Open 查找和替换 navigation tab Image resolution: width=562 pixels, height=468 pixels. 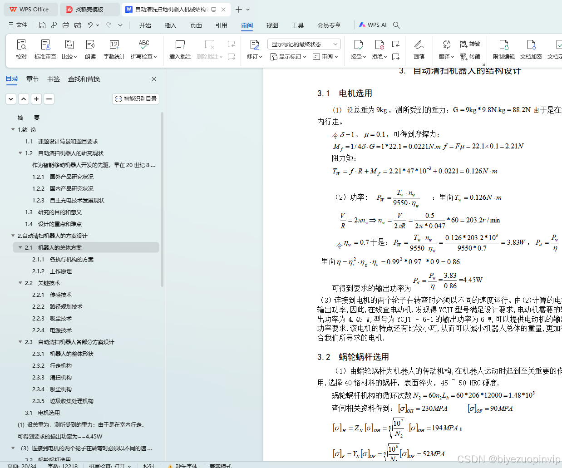coord(84,79)
